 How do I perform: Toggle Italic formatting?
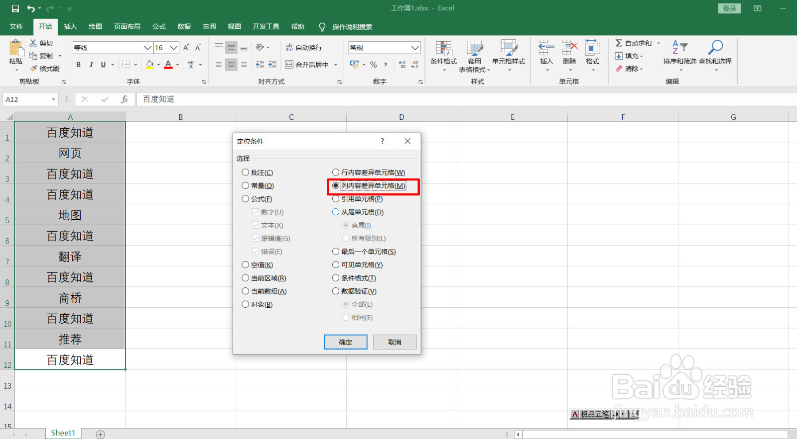pyautogui.click(x=91, y=65)
